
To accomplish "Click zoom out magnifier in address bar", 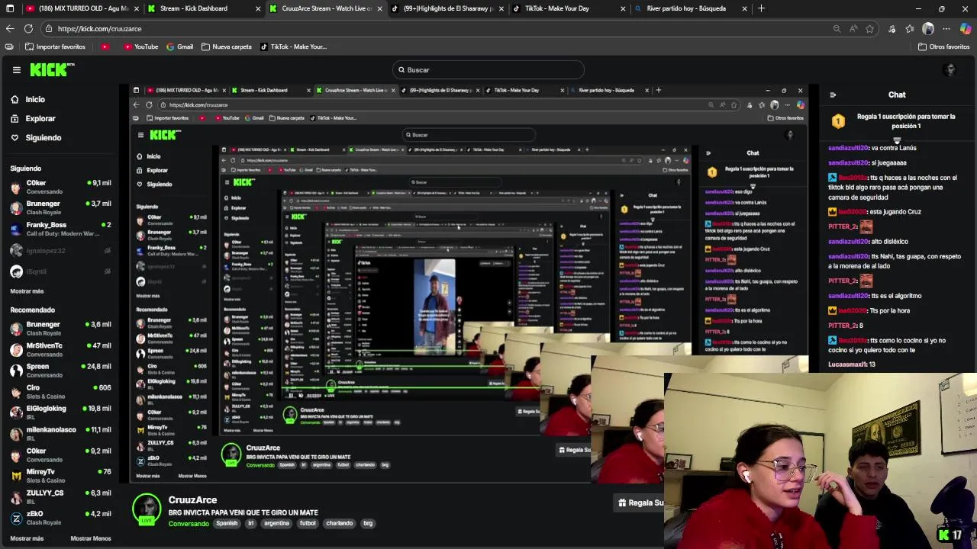I will coord(837,29).
